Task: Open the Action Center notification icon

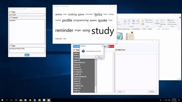Action: pyautogui.click(x=179, y=100)
